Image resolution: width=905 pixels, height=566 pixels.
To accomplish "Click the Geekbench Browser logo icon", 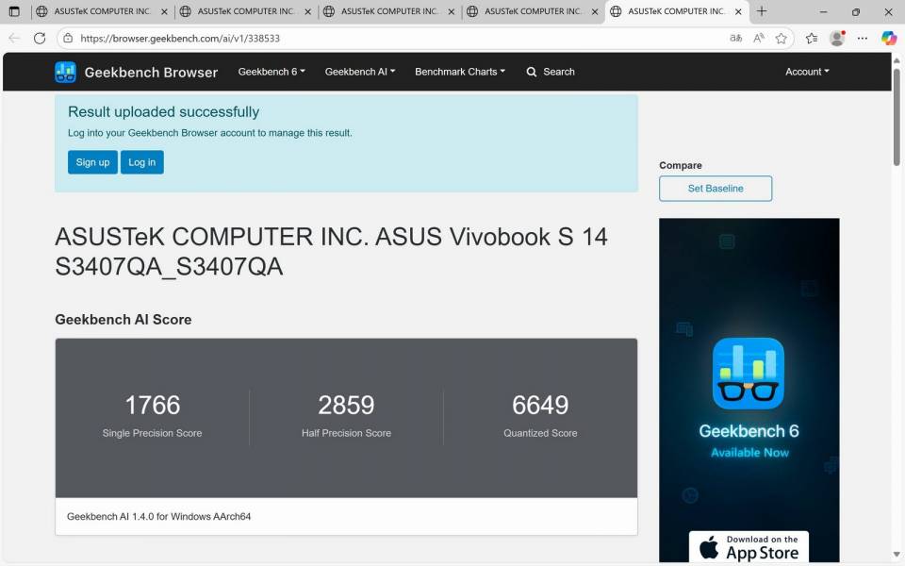I will click(64, 72).
